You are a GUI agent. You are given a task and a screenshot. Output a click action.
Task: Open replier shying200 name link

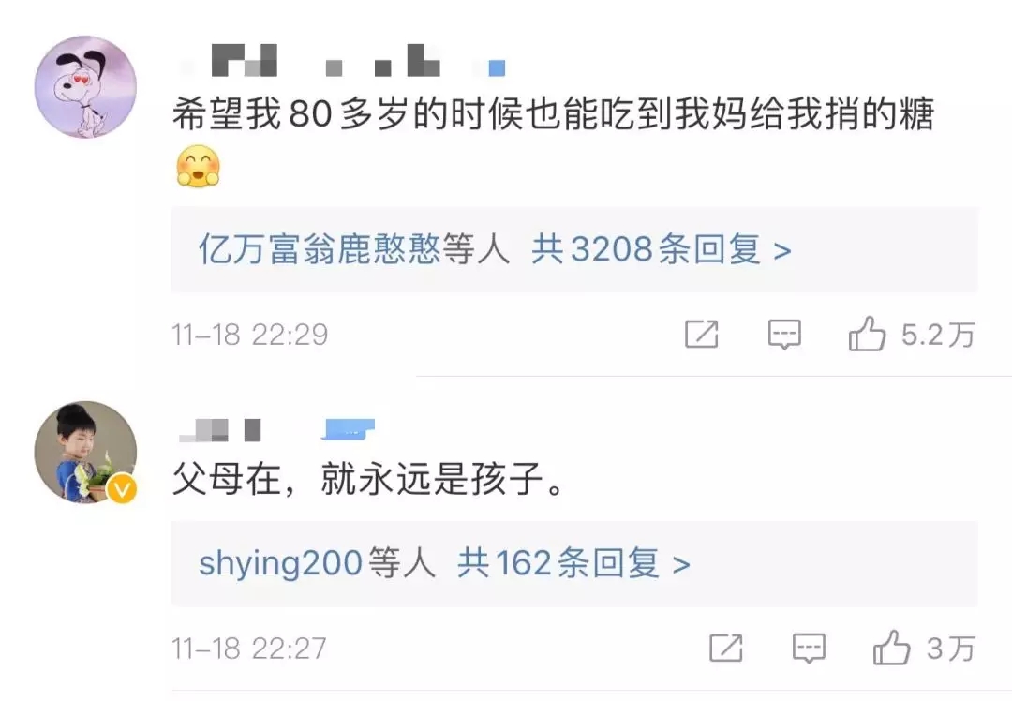(280, 563)
